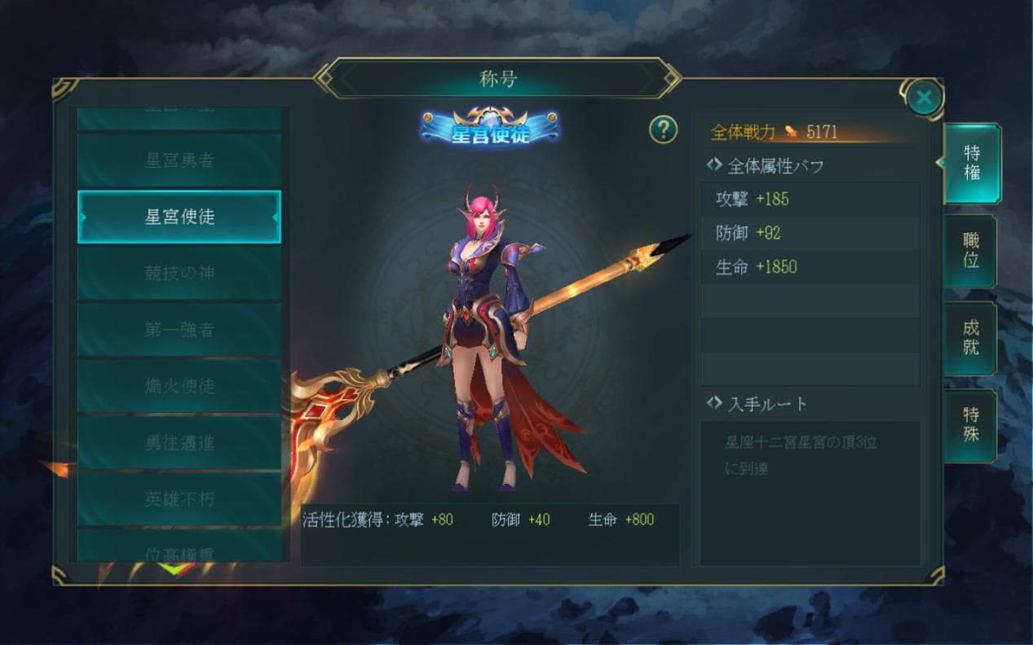Image resolution: width=1033 pixels, height=645 pixels.
Task: Pick the 勇往邁進 title entry
Action: [179, 442]
